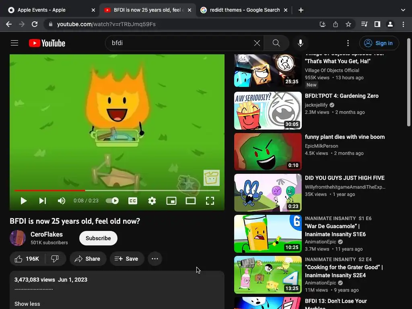Open a new browser tab
This screenshot has height=309, width=412.
(x=301, y=10)
